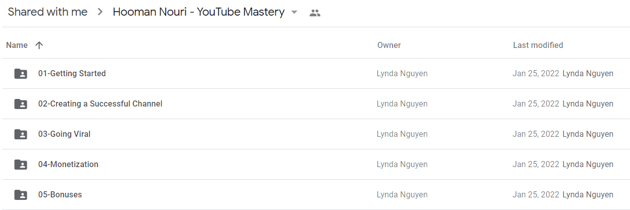Select the 02-Creating a Successful Channel folder

315,104
